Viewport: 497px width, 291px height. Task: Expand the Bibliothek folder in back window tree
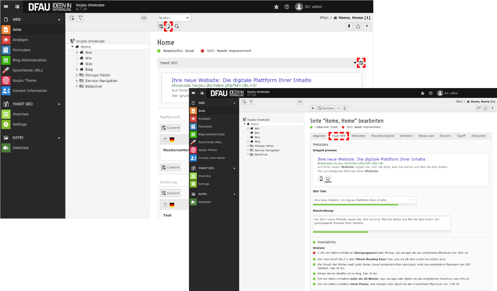[x=77, y=87]
